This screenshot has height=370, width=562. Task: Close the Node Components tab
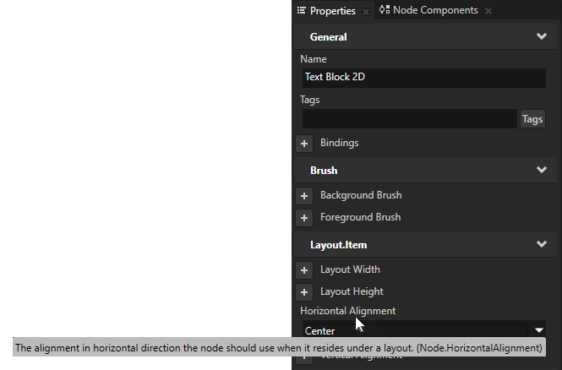488,11
